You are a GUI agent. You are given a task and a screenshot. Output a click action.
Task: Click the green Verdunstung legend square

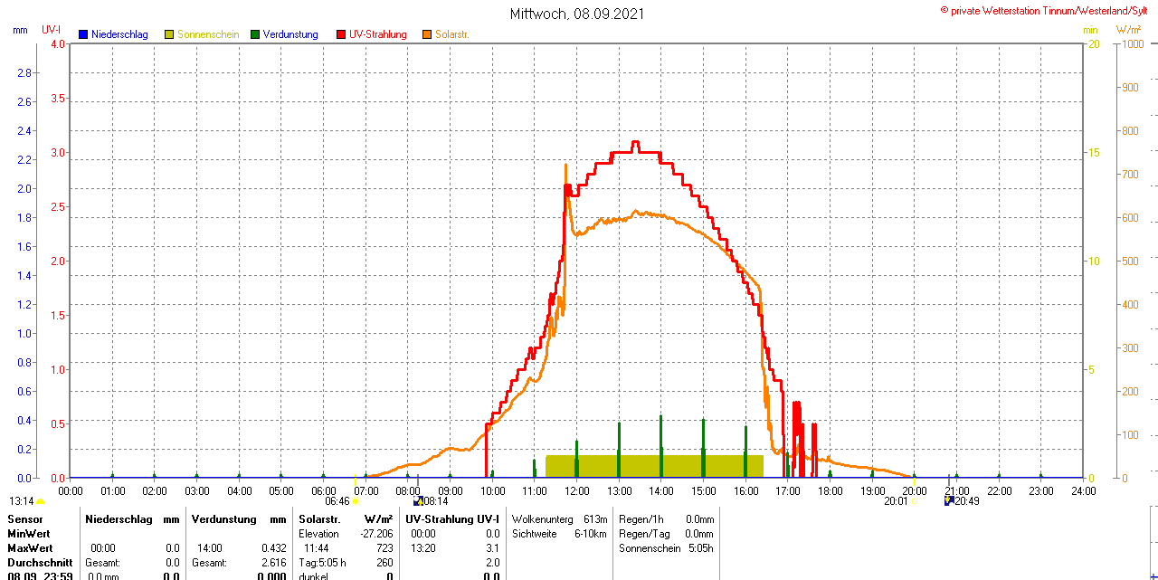[255, 34]
